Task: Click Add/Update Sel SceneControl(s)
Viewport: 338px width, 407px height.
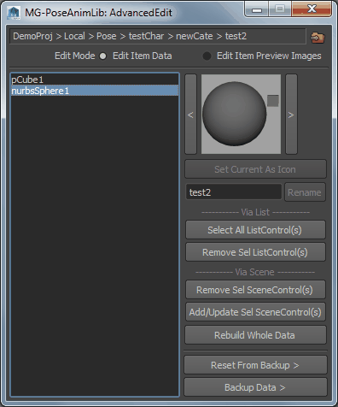Action: coord(255,312)
